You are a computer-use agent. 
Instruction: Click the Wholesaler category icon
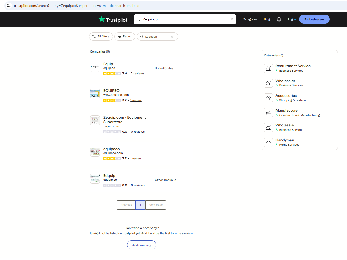point(269,83)
